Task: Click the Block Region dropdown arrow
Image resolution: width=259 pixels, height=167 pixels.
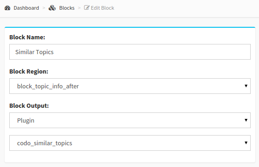Action: [x=246, y=86]
